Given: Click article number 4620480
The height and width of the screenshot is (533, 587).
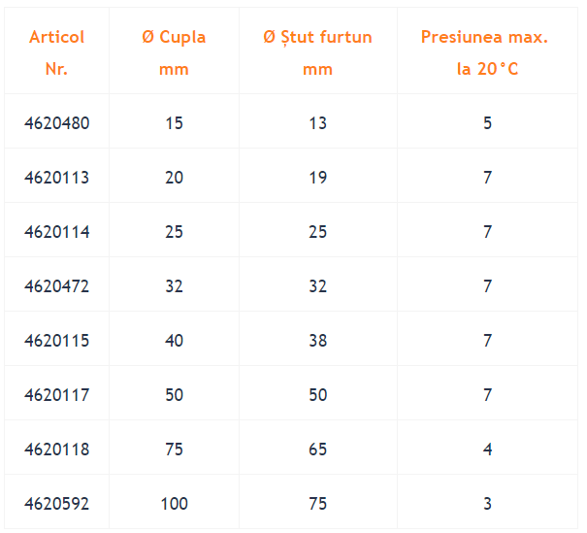Looking at the screenshot, I should [57, 123].
